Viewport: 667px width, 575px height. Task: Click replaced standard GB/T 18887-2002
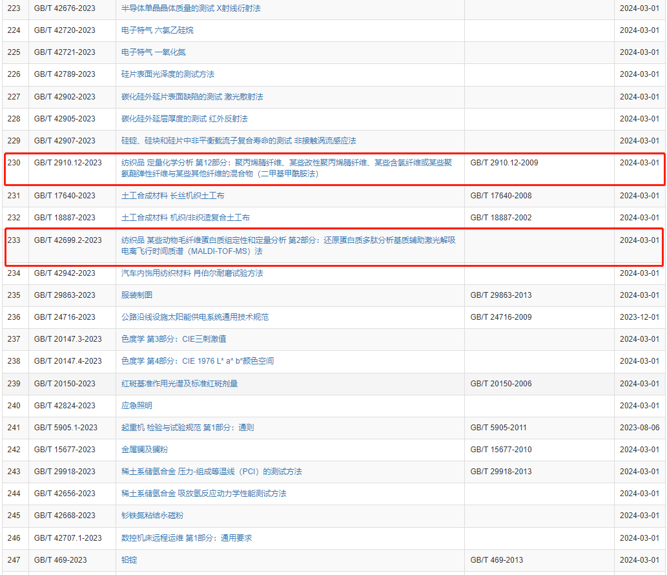click(x=501, y=218)
